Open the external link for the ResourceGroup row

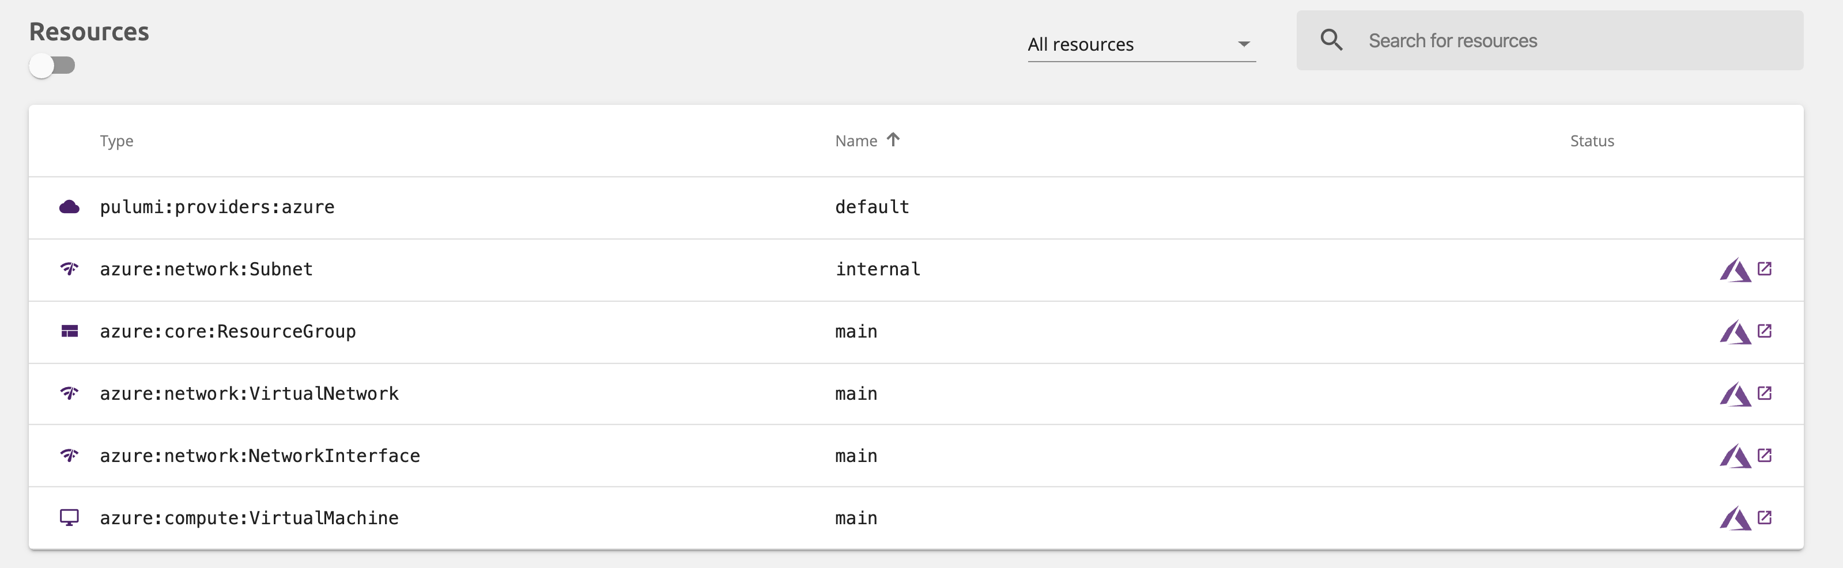click(1766, 331)
